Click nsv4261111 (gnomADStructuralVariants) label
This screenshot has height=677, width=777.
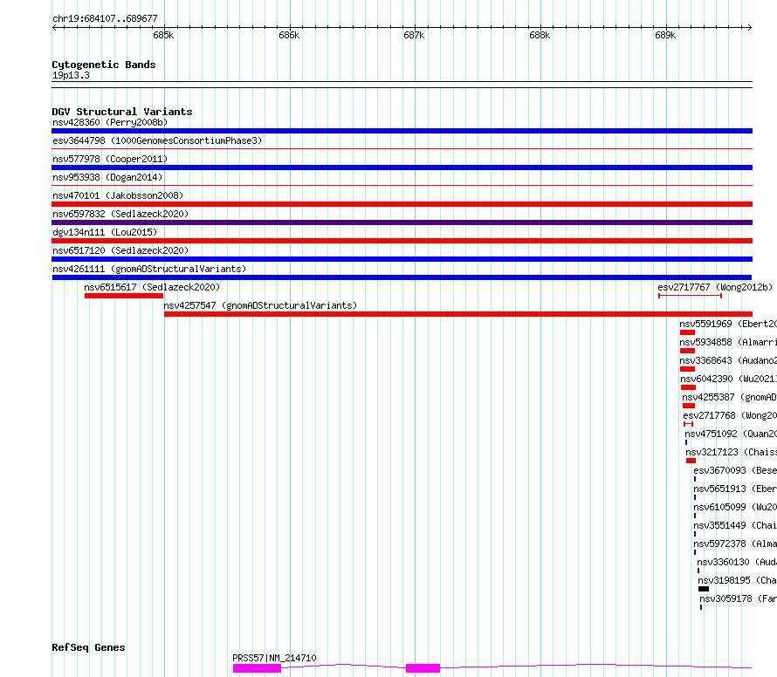pyautogui.click(x=149, y=269)
